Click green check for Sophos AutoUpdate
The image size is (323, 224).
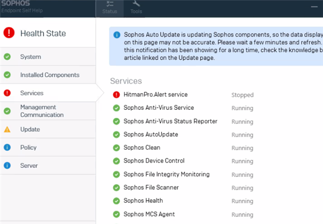click(x=116, y=135)
